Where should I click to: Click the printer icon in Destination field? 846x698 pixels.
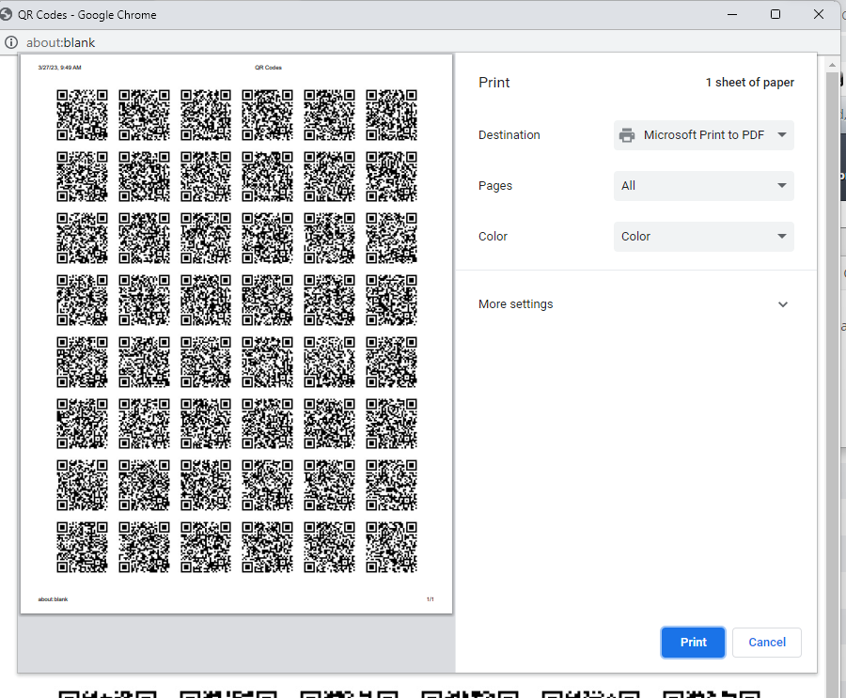click(626, 135)
